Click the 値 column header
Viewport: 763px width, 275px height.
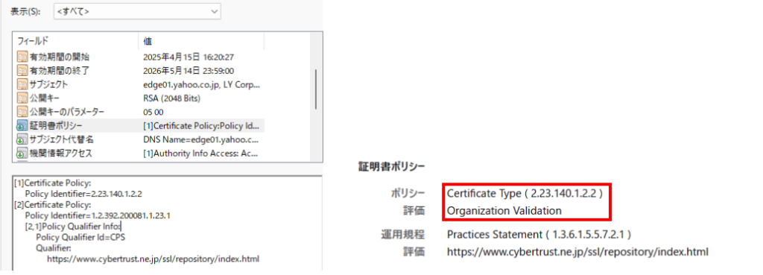tap(201, 41)
